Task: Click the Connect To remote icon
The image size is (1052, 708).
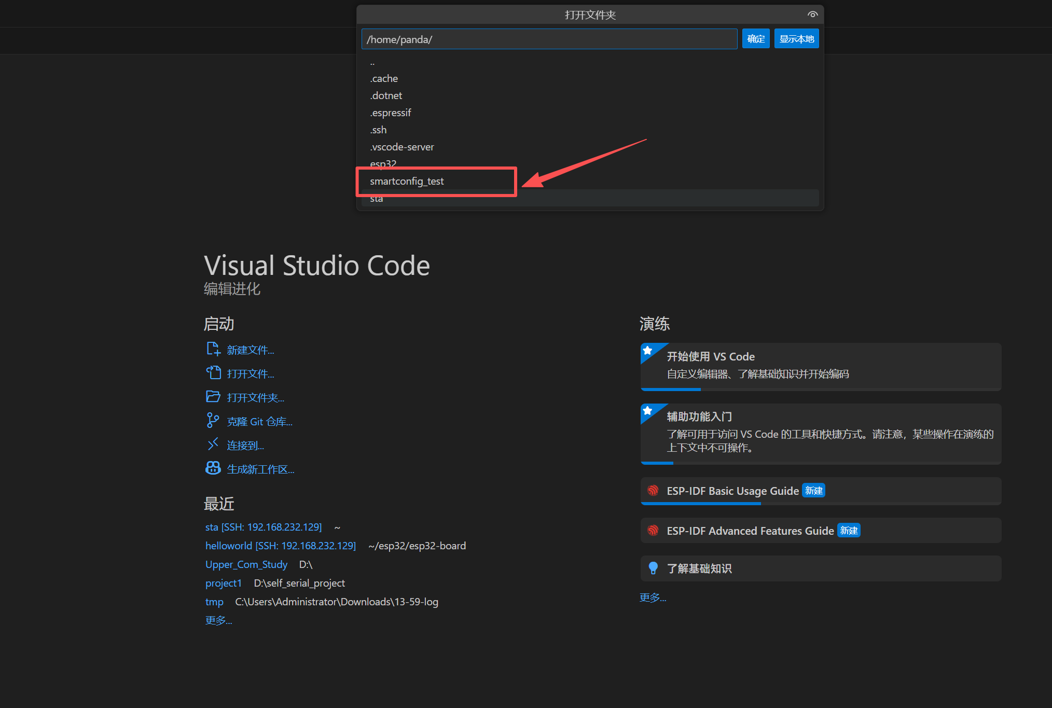Action: point(213,445)
